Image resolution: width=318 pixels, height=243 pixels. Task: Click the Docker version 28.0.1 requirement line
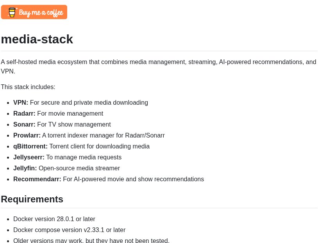click(x=54, y=219)
